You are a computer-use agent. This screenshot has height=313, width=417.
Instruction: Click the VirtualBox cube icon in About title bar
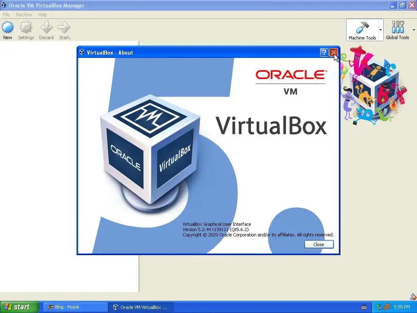pos(82,52)
